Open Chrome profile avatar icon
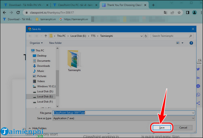 194,12
